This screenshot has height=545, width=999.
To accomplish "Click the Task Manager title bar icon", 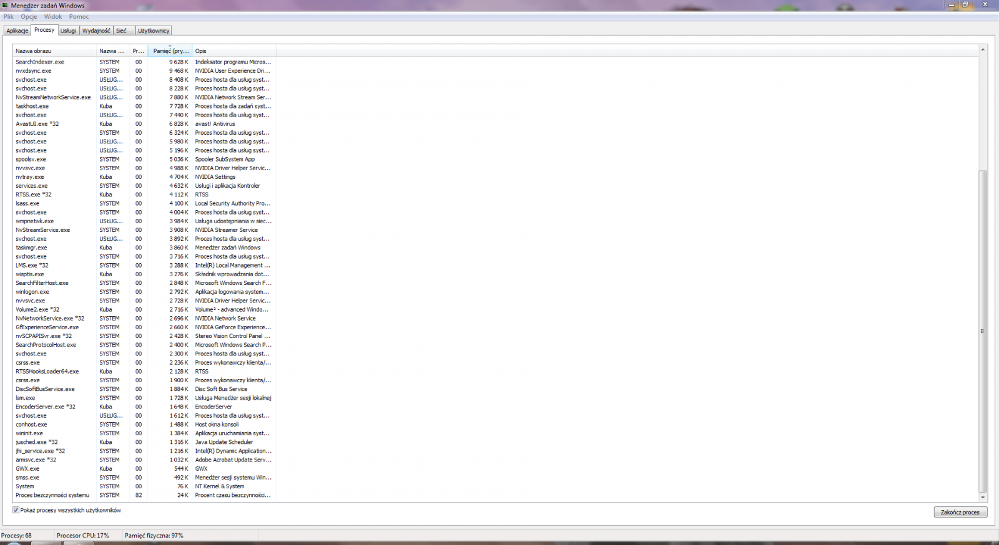I will (x=5, y=6).
